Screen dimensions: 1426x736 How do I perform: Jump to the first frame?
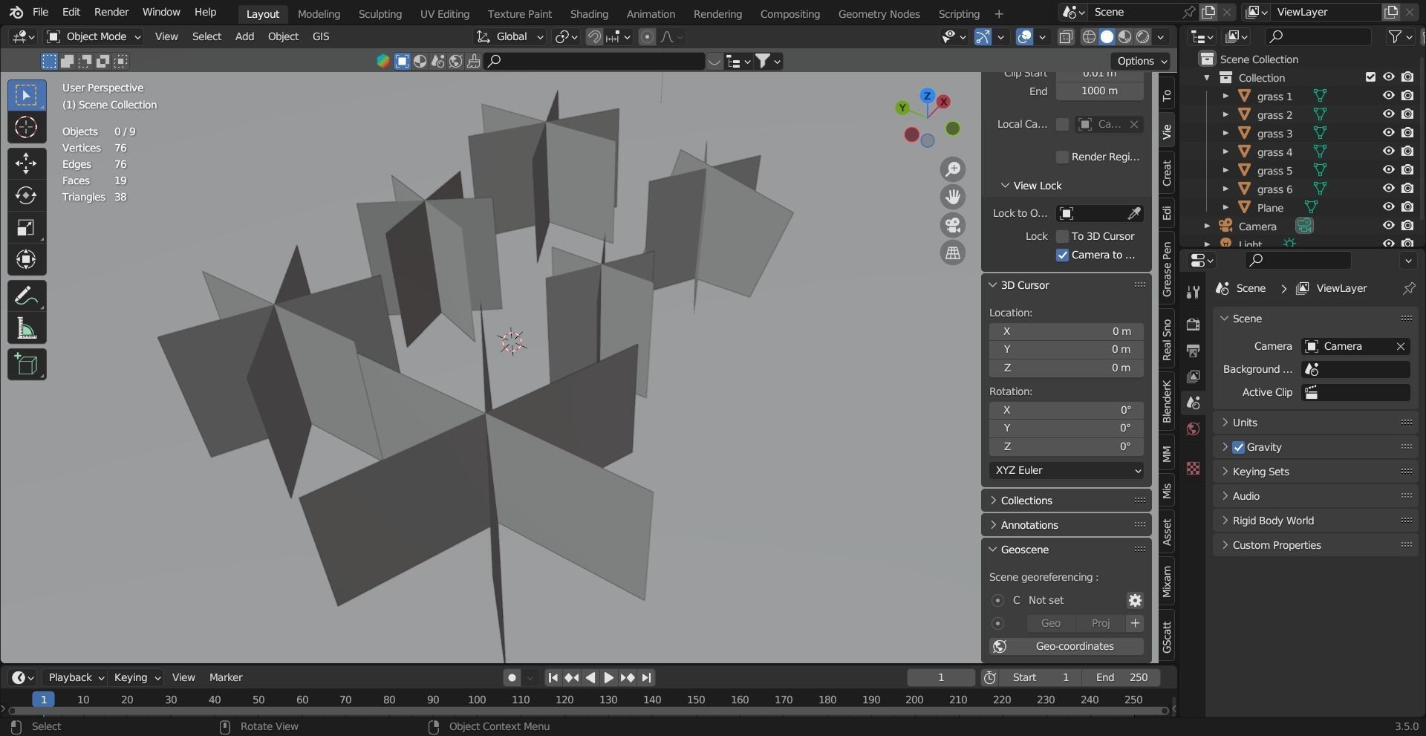pos(553,677)
